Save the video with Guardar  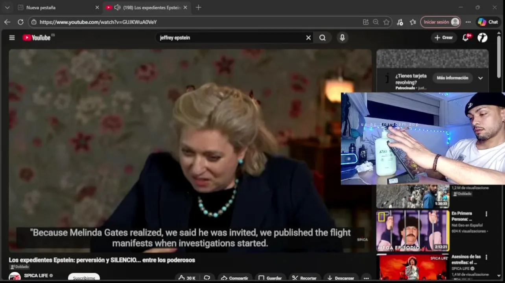point(270,278)
